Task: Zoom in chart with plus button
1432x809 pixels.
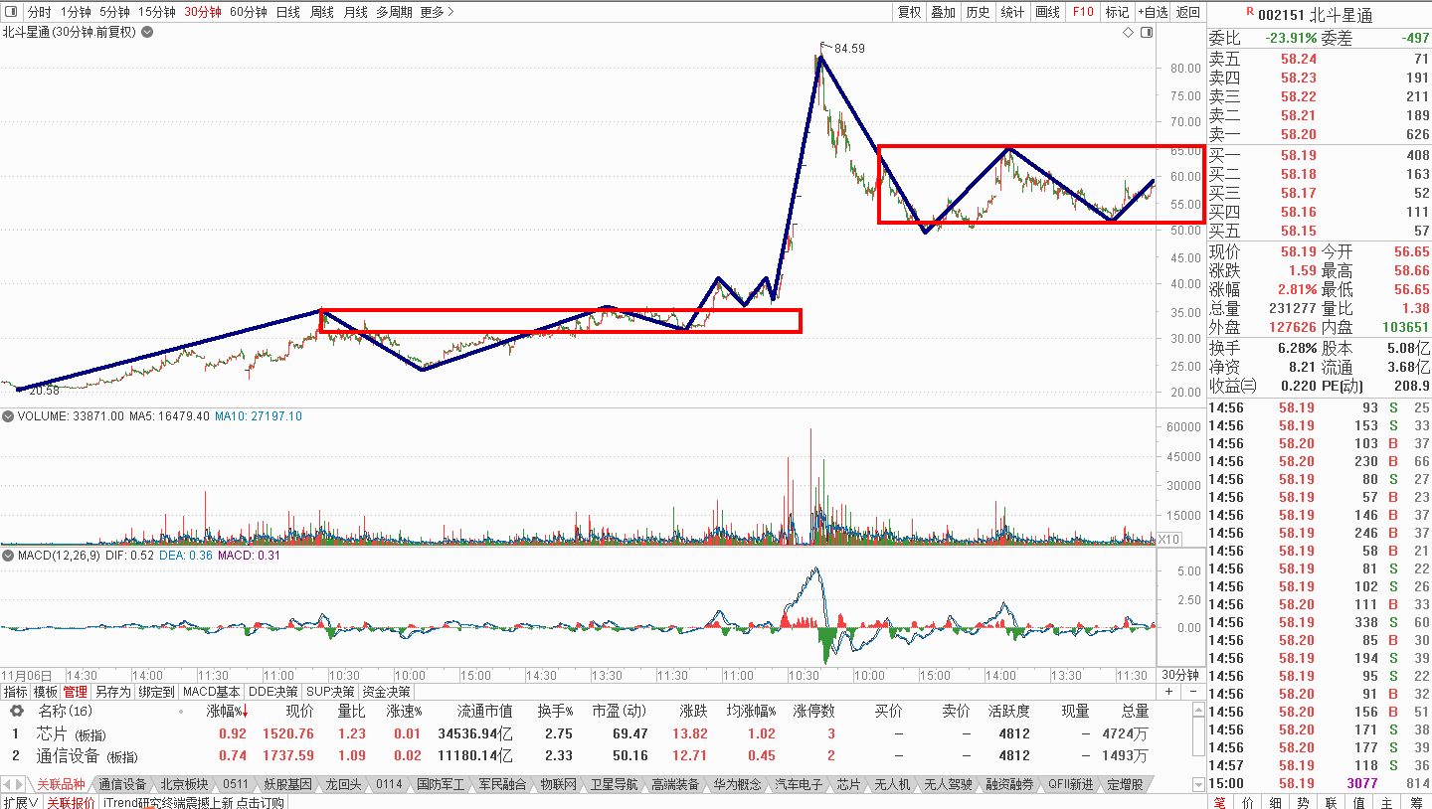Action: (1169, 691)
